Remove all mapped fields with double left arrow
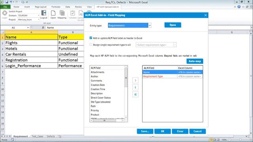 click(135, 95)
